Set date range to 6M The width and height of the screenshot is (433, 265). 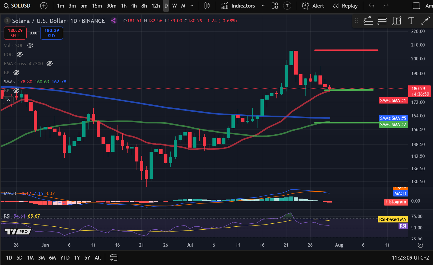[53, 258]
